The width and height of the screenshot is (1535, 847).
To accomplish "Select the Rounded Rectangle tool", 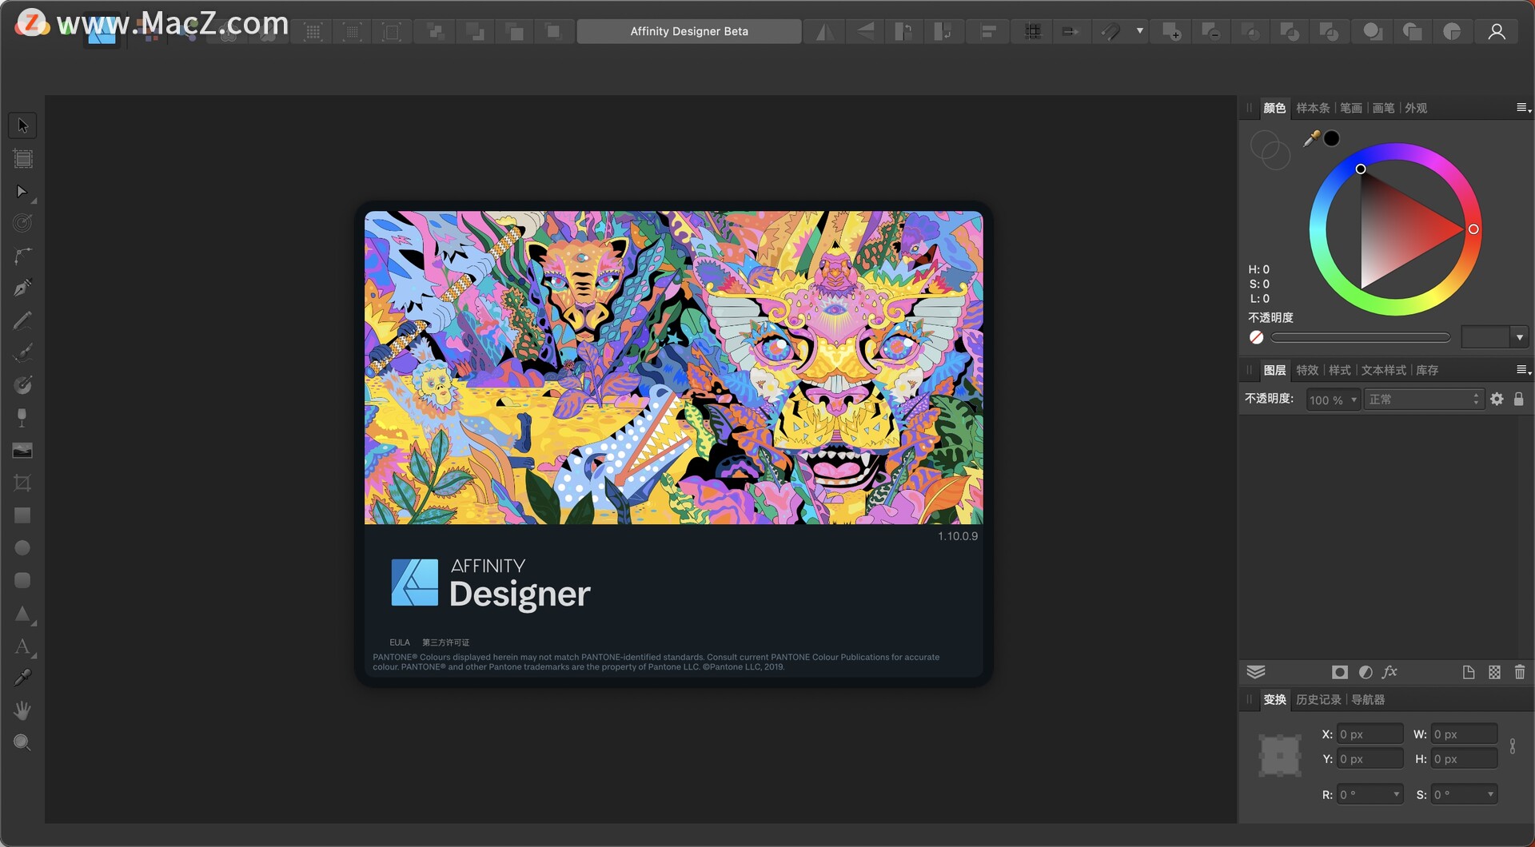I will [x=22, y=581].
